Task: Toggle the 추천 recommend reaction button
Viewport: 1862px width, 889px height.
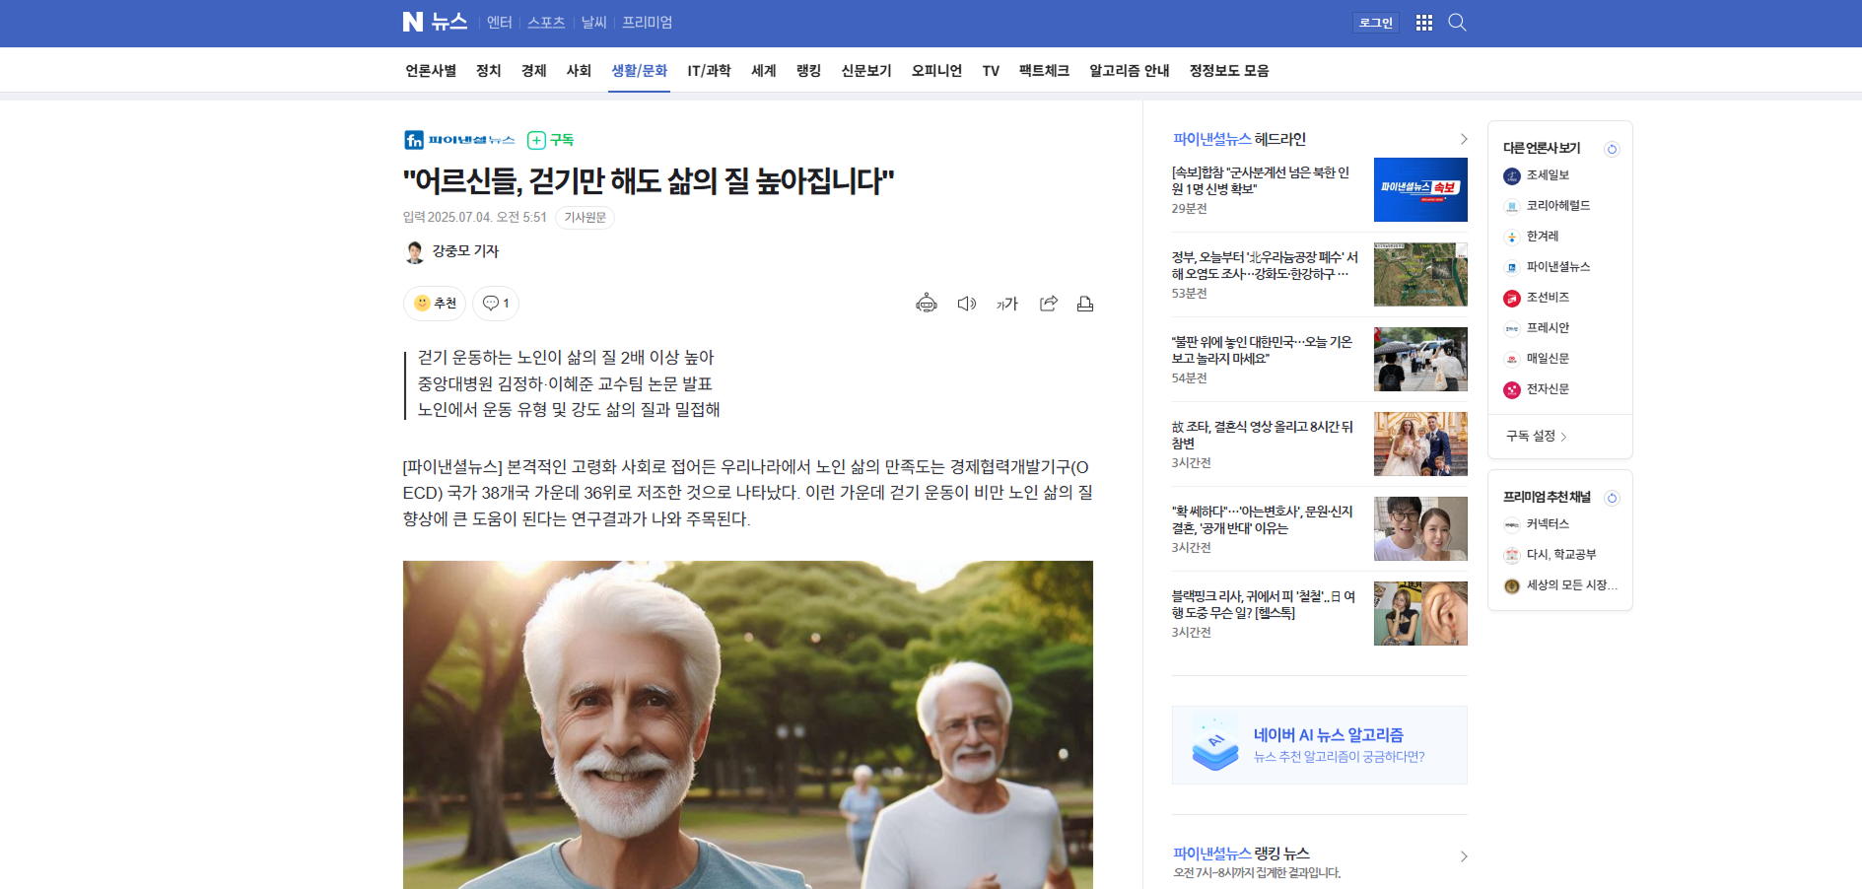Action: [x=435, y=304]
